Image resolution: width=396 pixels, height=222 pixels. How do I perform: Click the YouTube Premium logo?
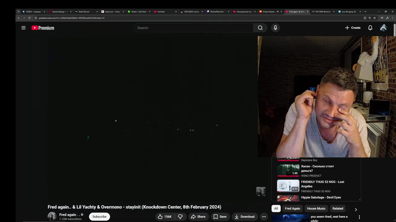(x=43, y=28)
